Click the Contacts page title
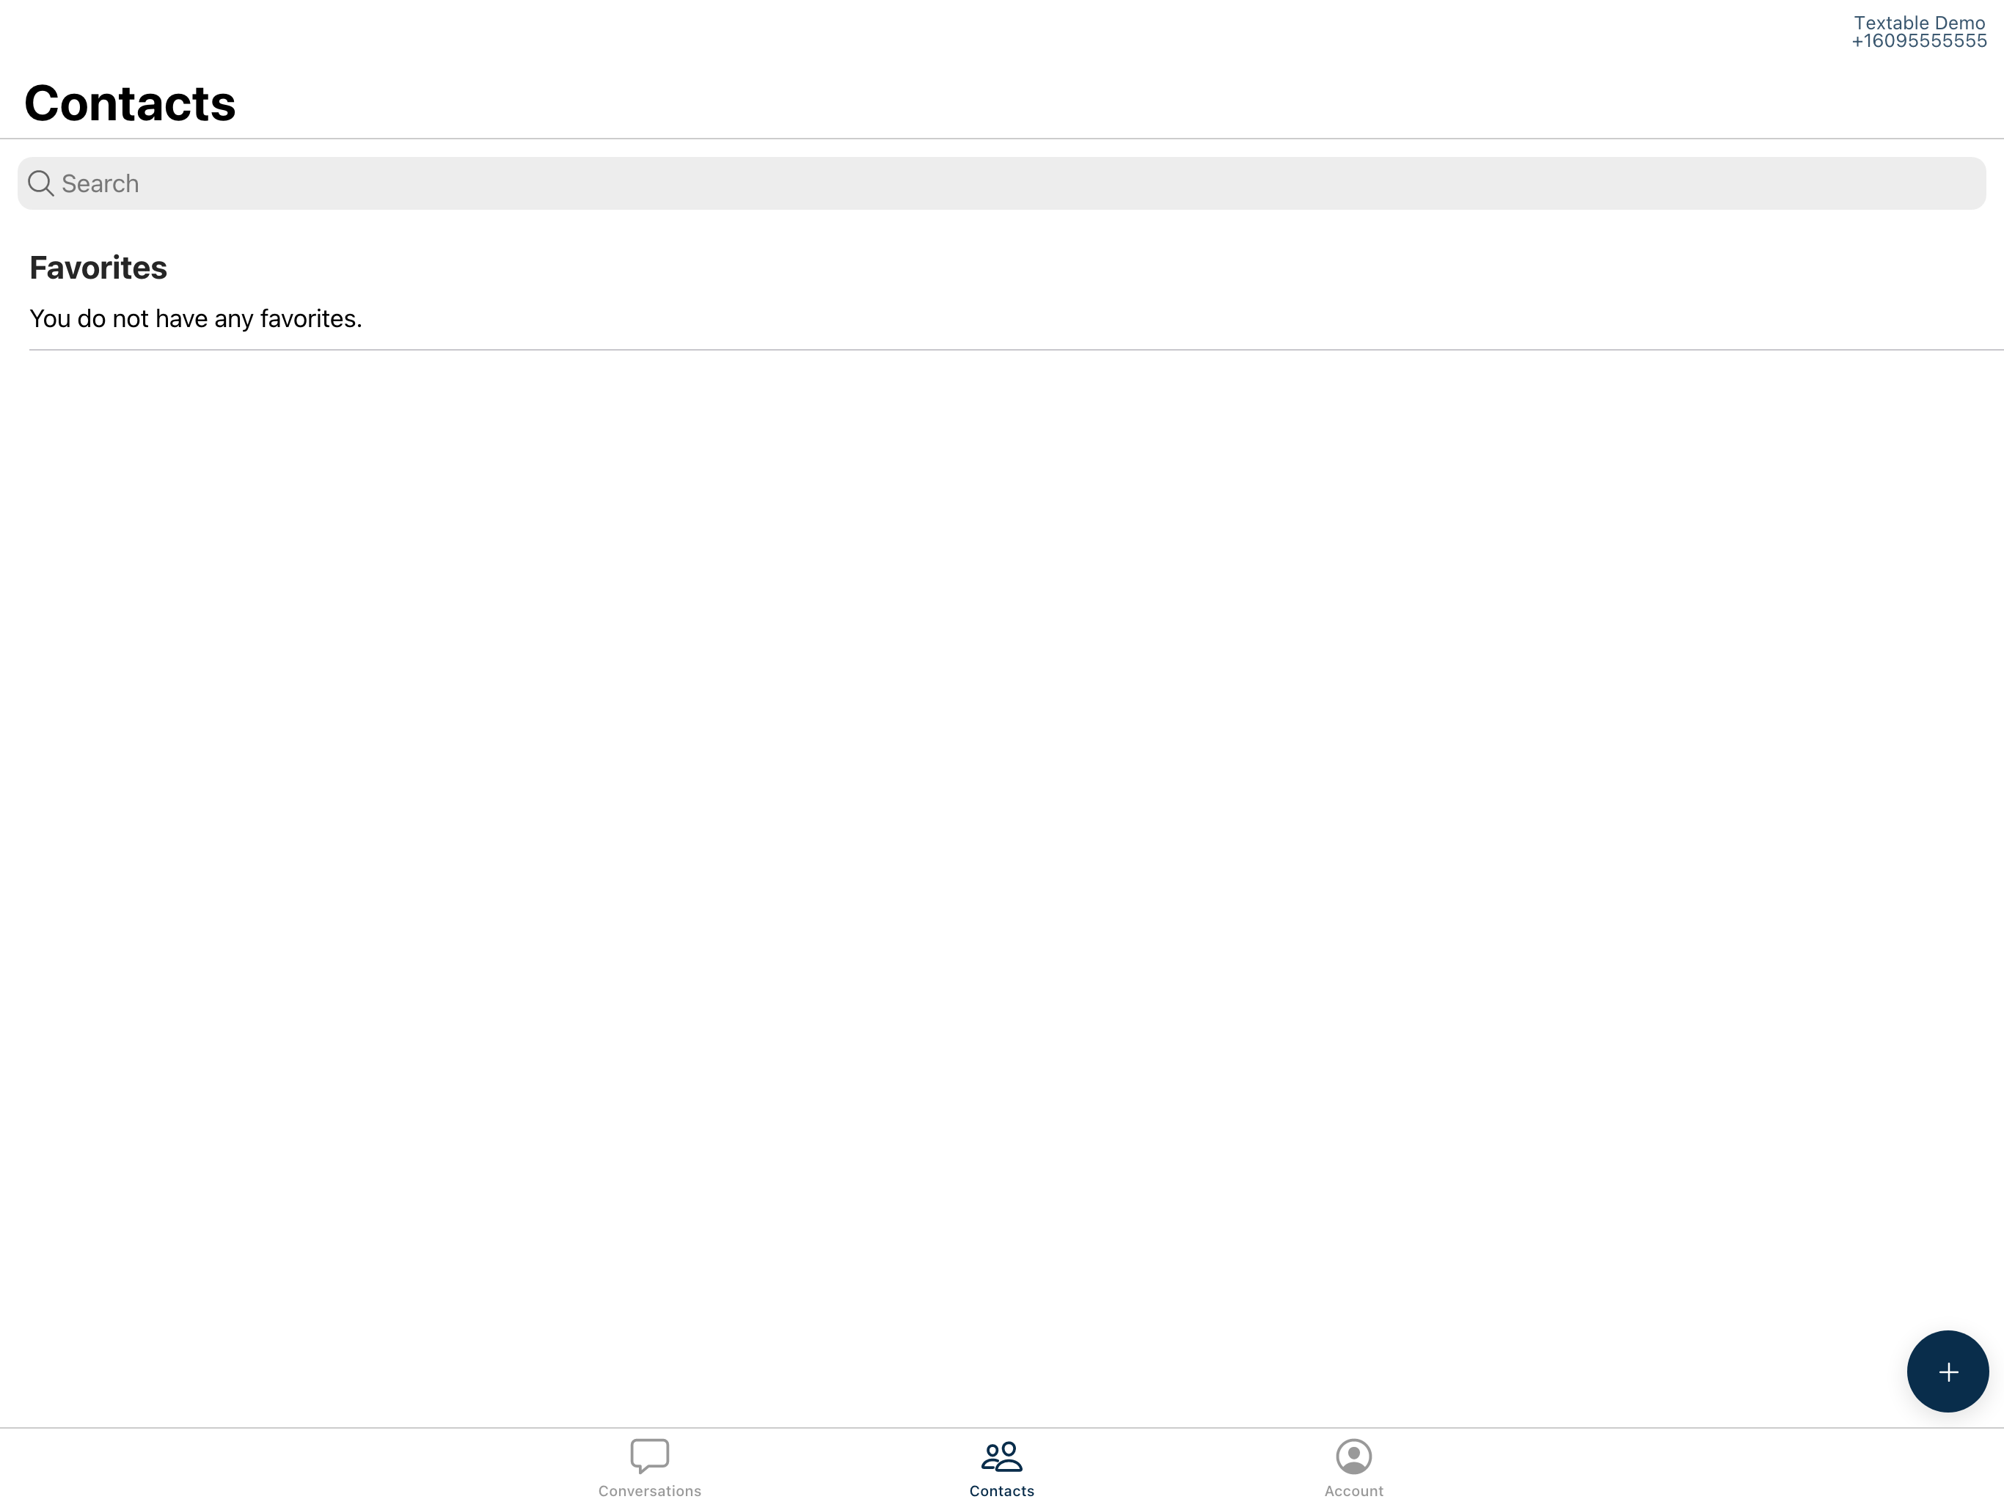2004x1502 pixels. [x=130, y=103]
